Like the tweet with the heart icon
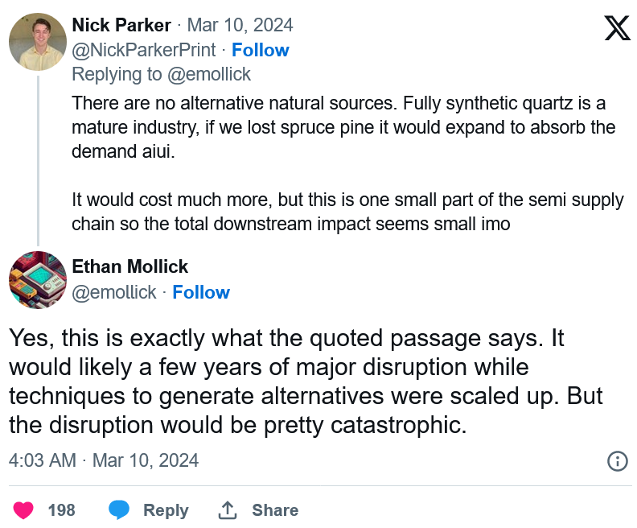This screenshot has width=637, height=528. (x=23, y=510)
